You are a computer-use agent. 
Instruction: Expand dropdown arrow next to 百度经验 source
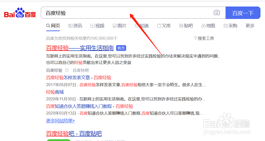pos(67,70)
